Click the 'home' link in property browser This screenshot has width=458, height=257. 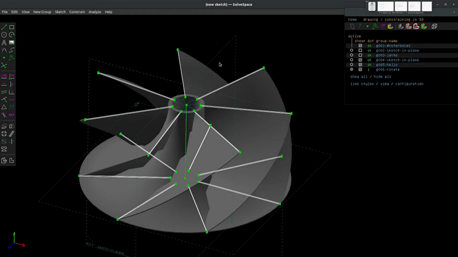352,19
